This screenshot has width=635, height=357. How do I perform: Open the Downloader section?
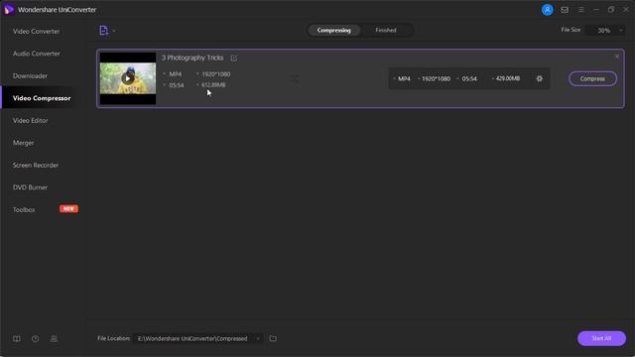pyautogui.click(x=30, y=75)
